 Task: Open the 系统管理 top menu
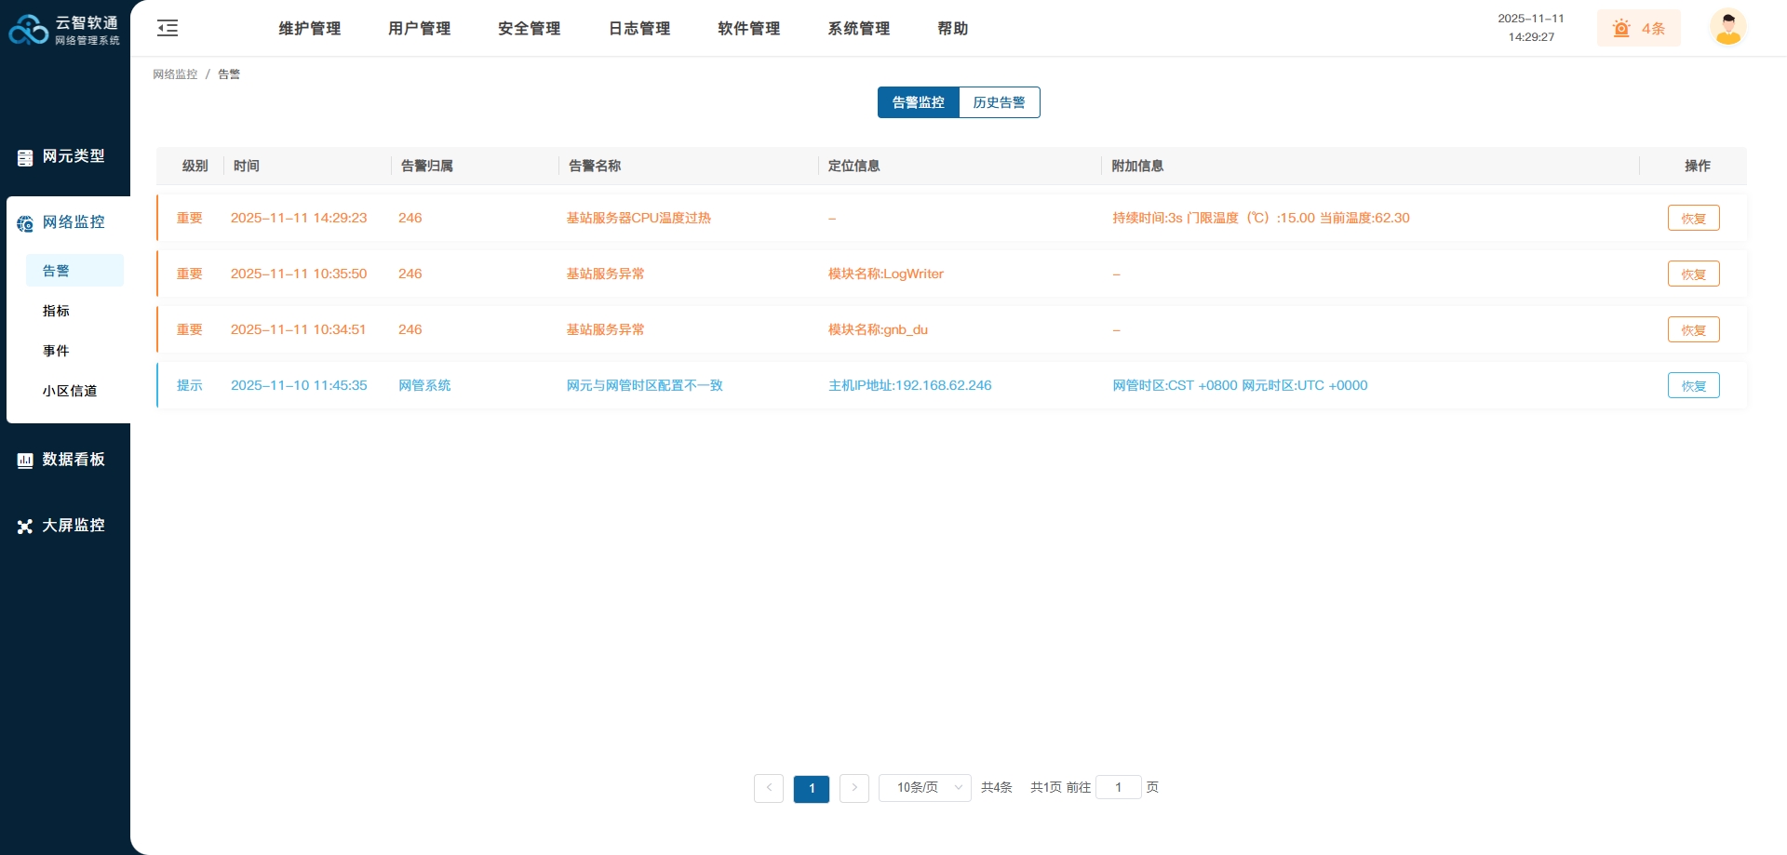[858, 29]
